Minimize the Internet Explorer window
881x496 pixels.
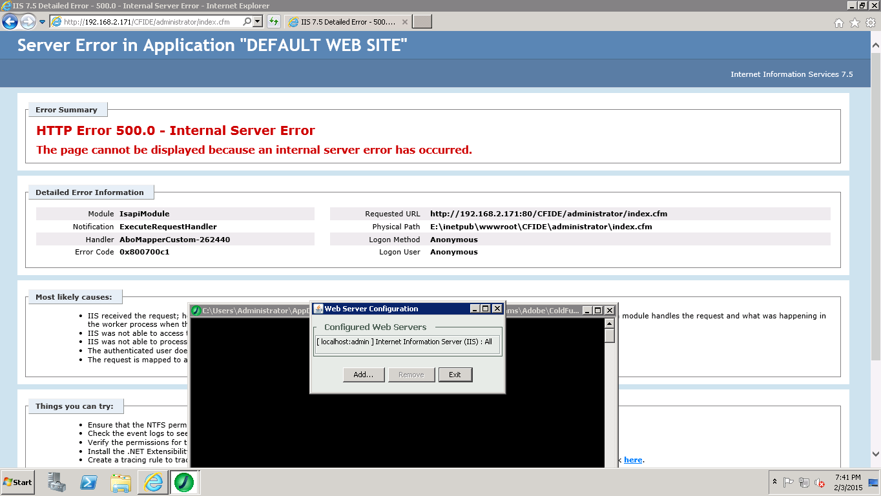[x=852, y=5]
